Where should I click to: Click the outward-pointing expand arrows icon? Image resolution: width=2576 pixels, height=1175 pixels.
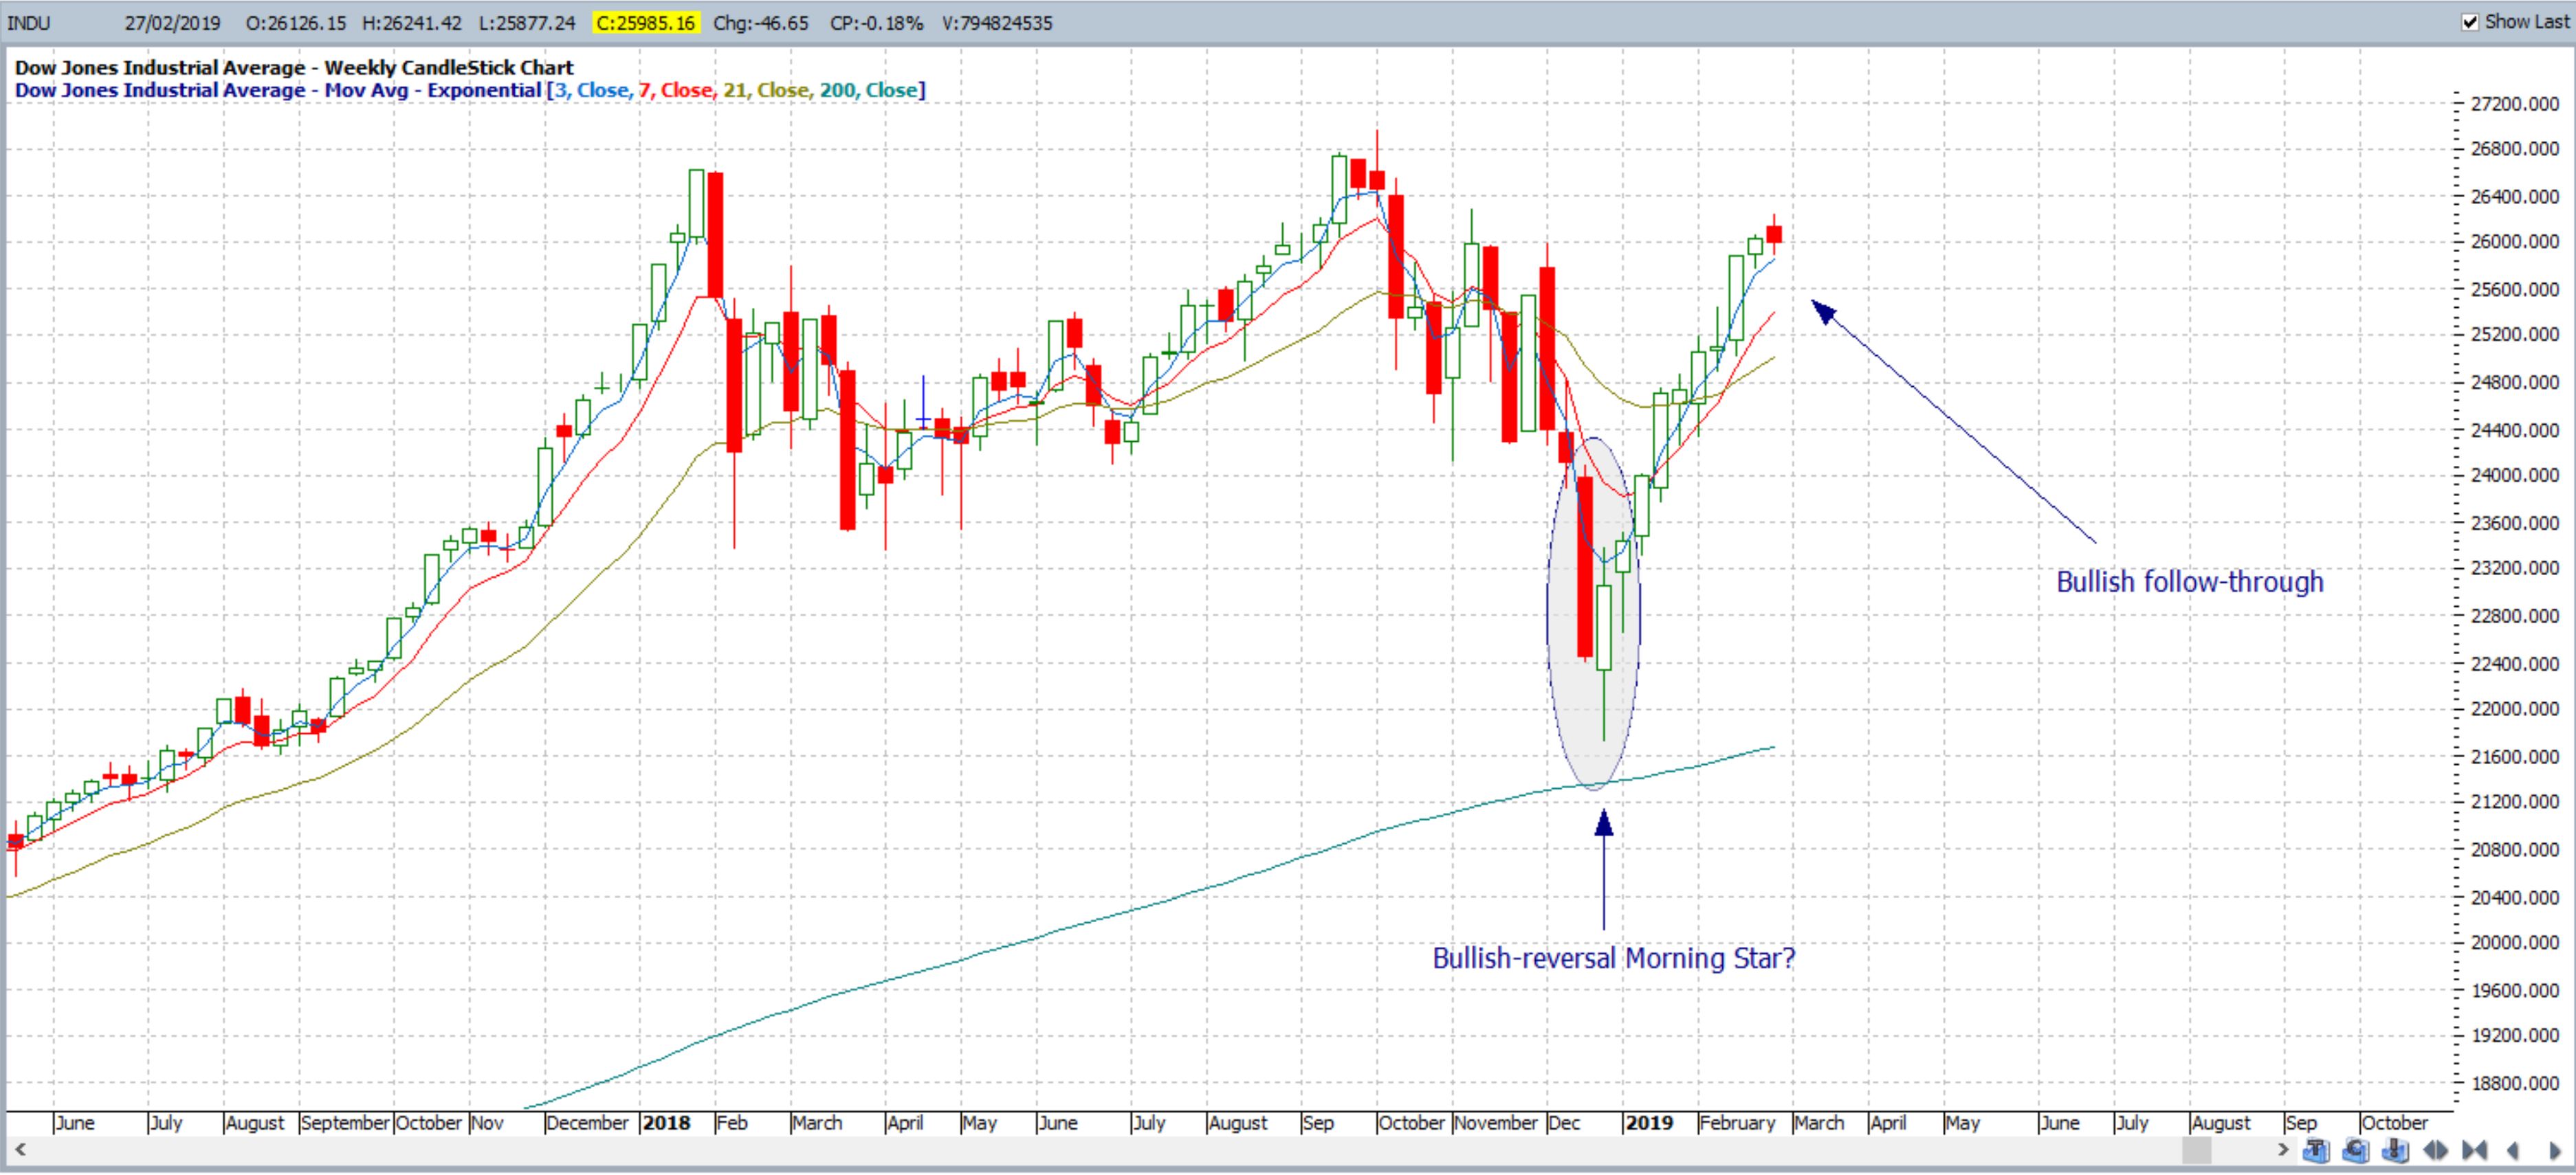click(x=2435, y=1150)
